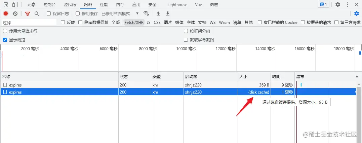The width and height of the screenshot is (362, 143).
Task: Tick the 被屏蔽的请求 checkbox
Action: coord(303,22)
